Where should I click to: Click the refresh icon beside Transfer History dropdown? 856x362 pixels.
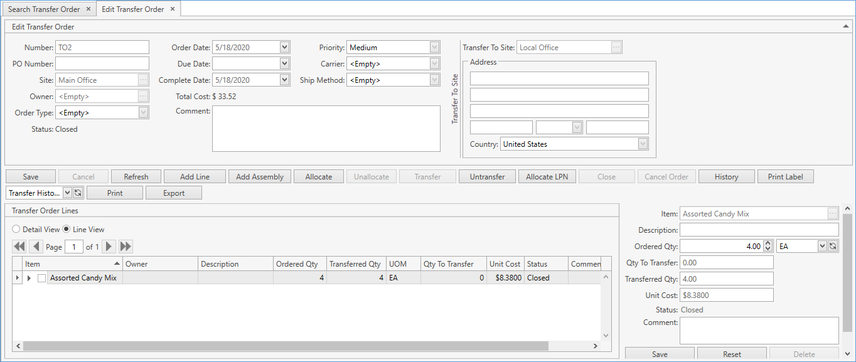(78, 193)
